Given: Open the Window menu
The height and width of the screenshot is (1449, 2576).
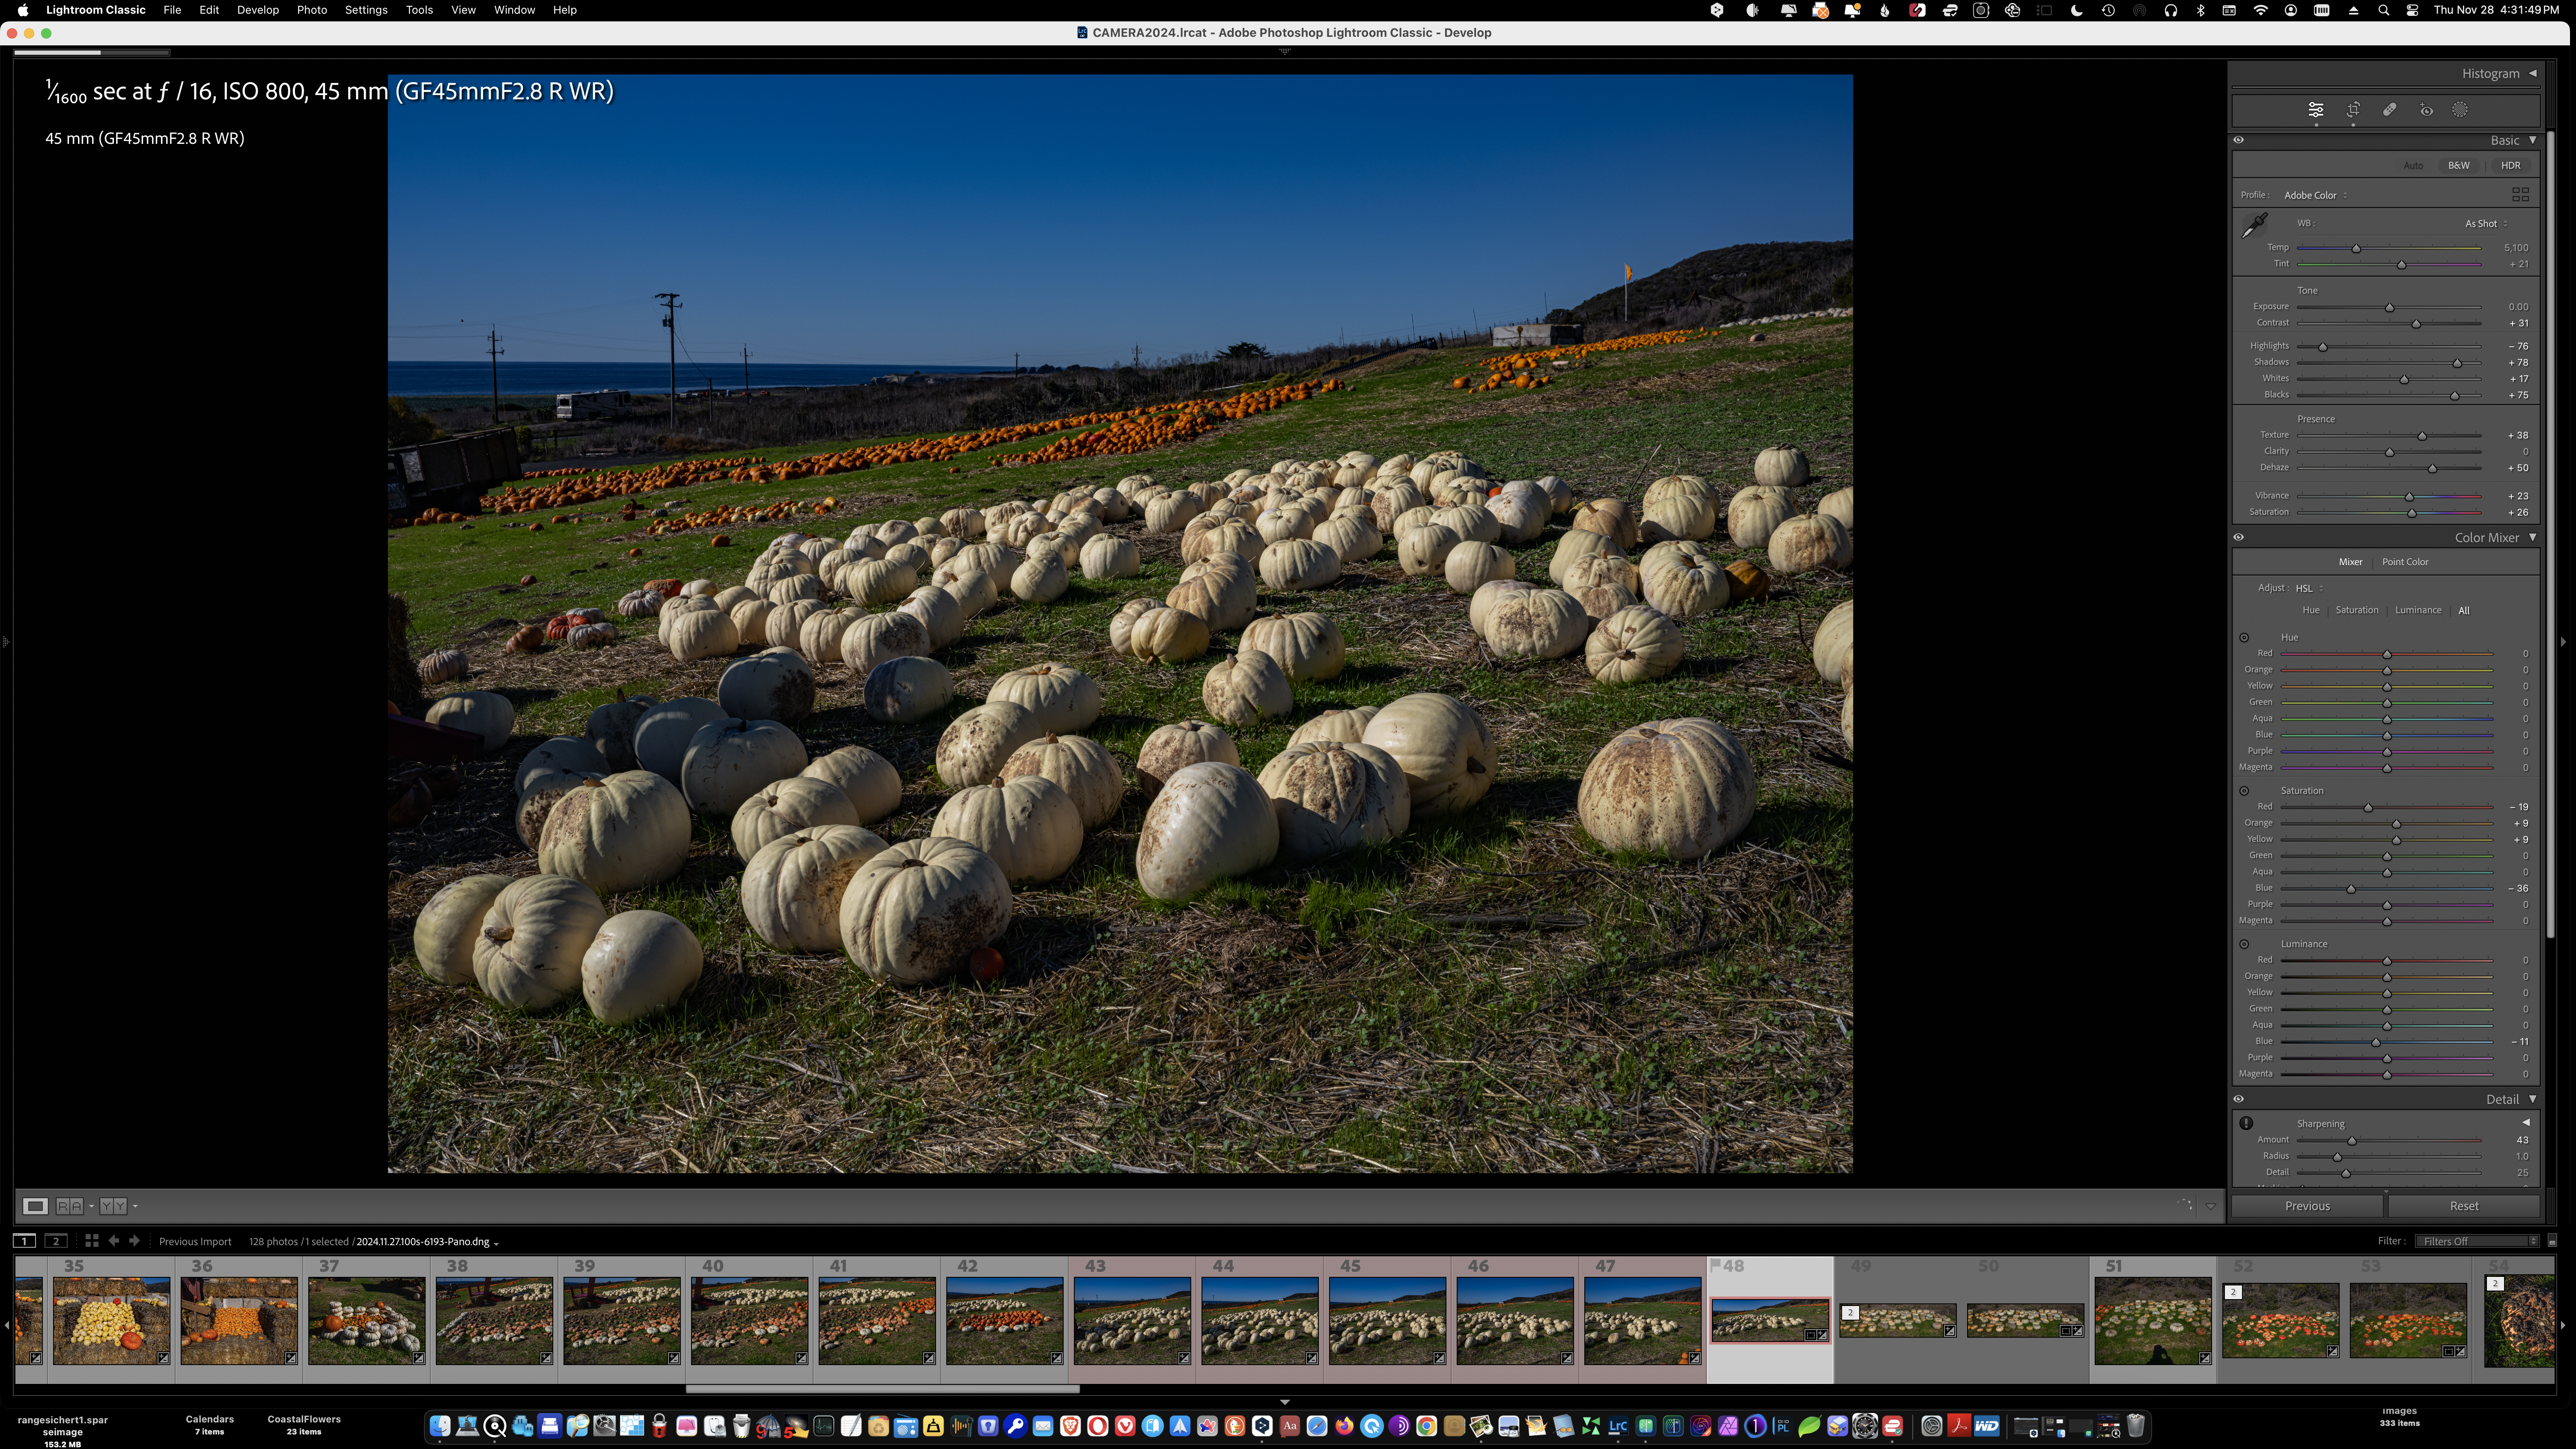Looking at the screenshot, I should point(514,10).
